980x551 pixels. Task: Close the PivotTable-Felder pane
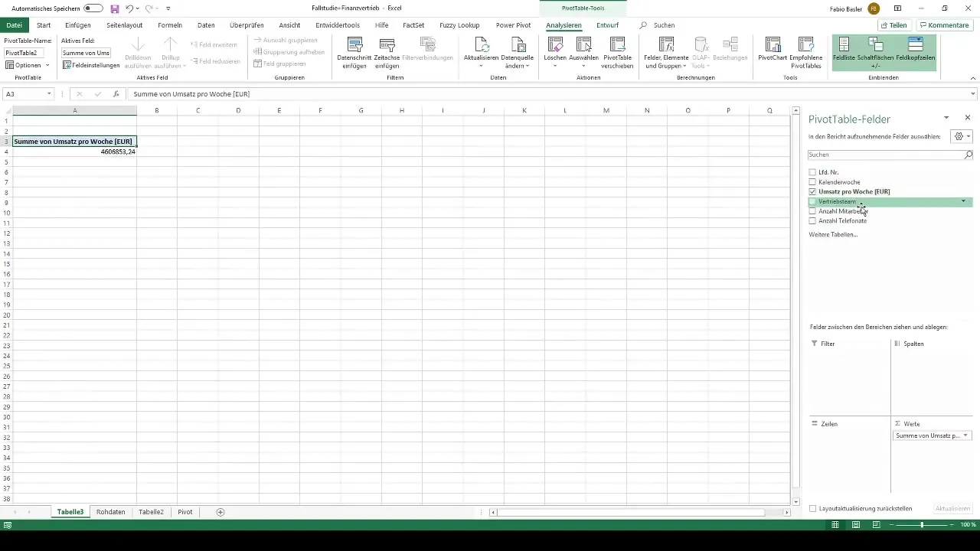[968, 118]
